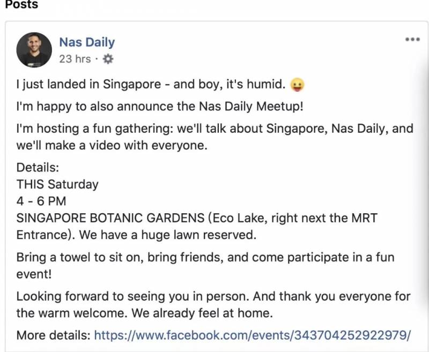This screenshot has width=429, height=352.
Task: Click the Nas Daily profile picture
Action: click(34, 49)
